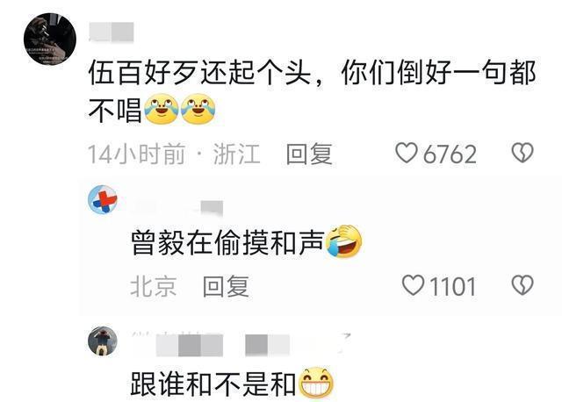This screenshot has width=562, height=402.
Task: Select the reply text 曾毅在偷摸和声
Action: [227, 242]
